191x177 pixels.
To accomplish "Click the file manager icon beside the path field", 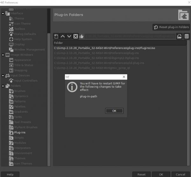I will tap(187, 36).
